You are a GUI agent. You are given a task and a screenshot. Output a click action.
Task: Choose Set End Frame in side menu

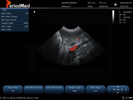coord(14,20)
